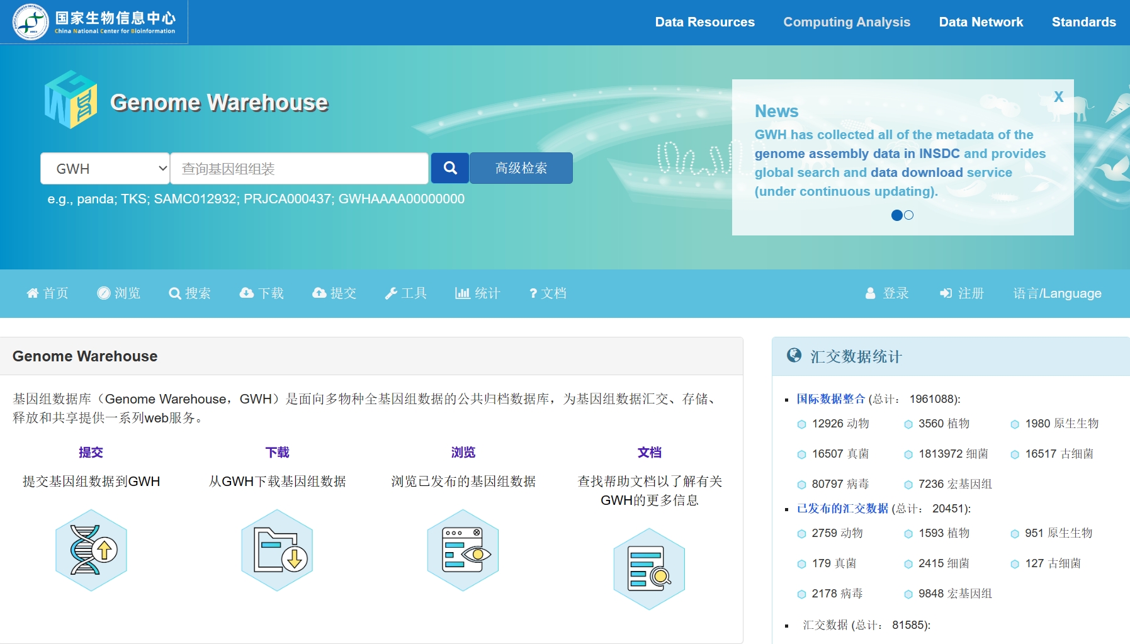
Task: Click the DNA upload hexagon icon
Action: pos(91,550)
